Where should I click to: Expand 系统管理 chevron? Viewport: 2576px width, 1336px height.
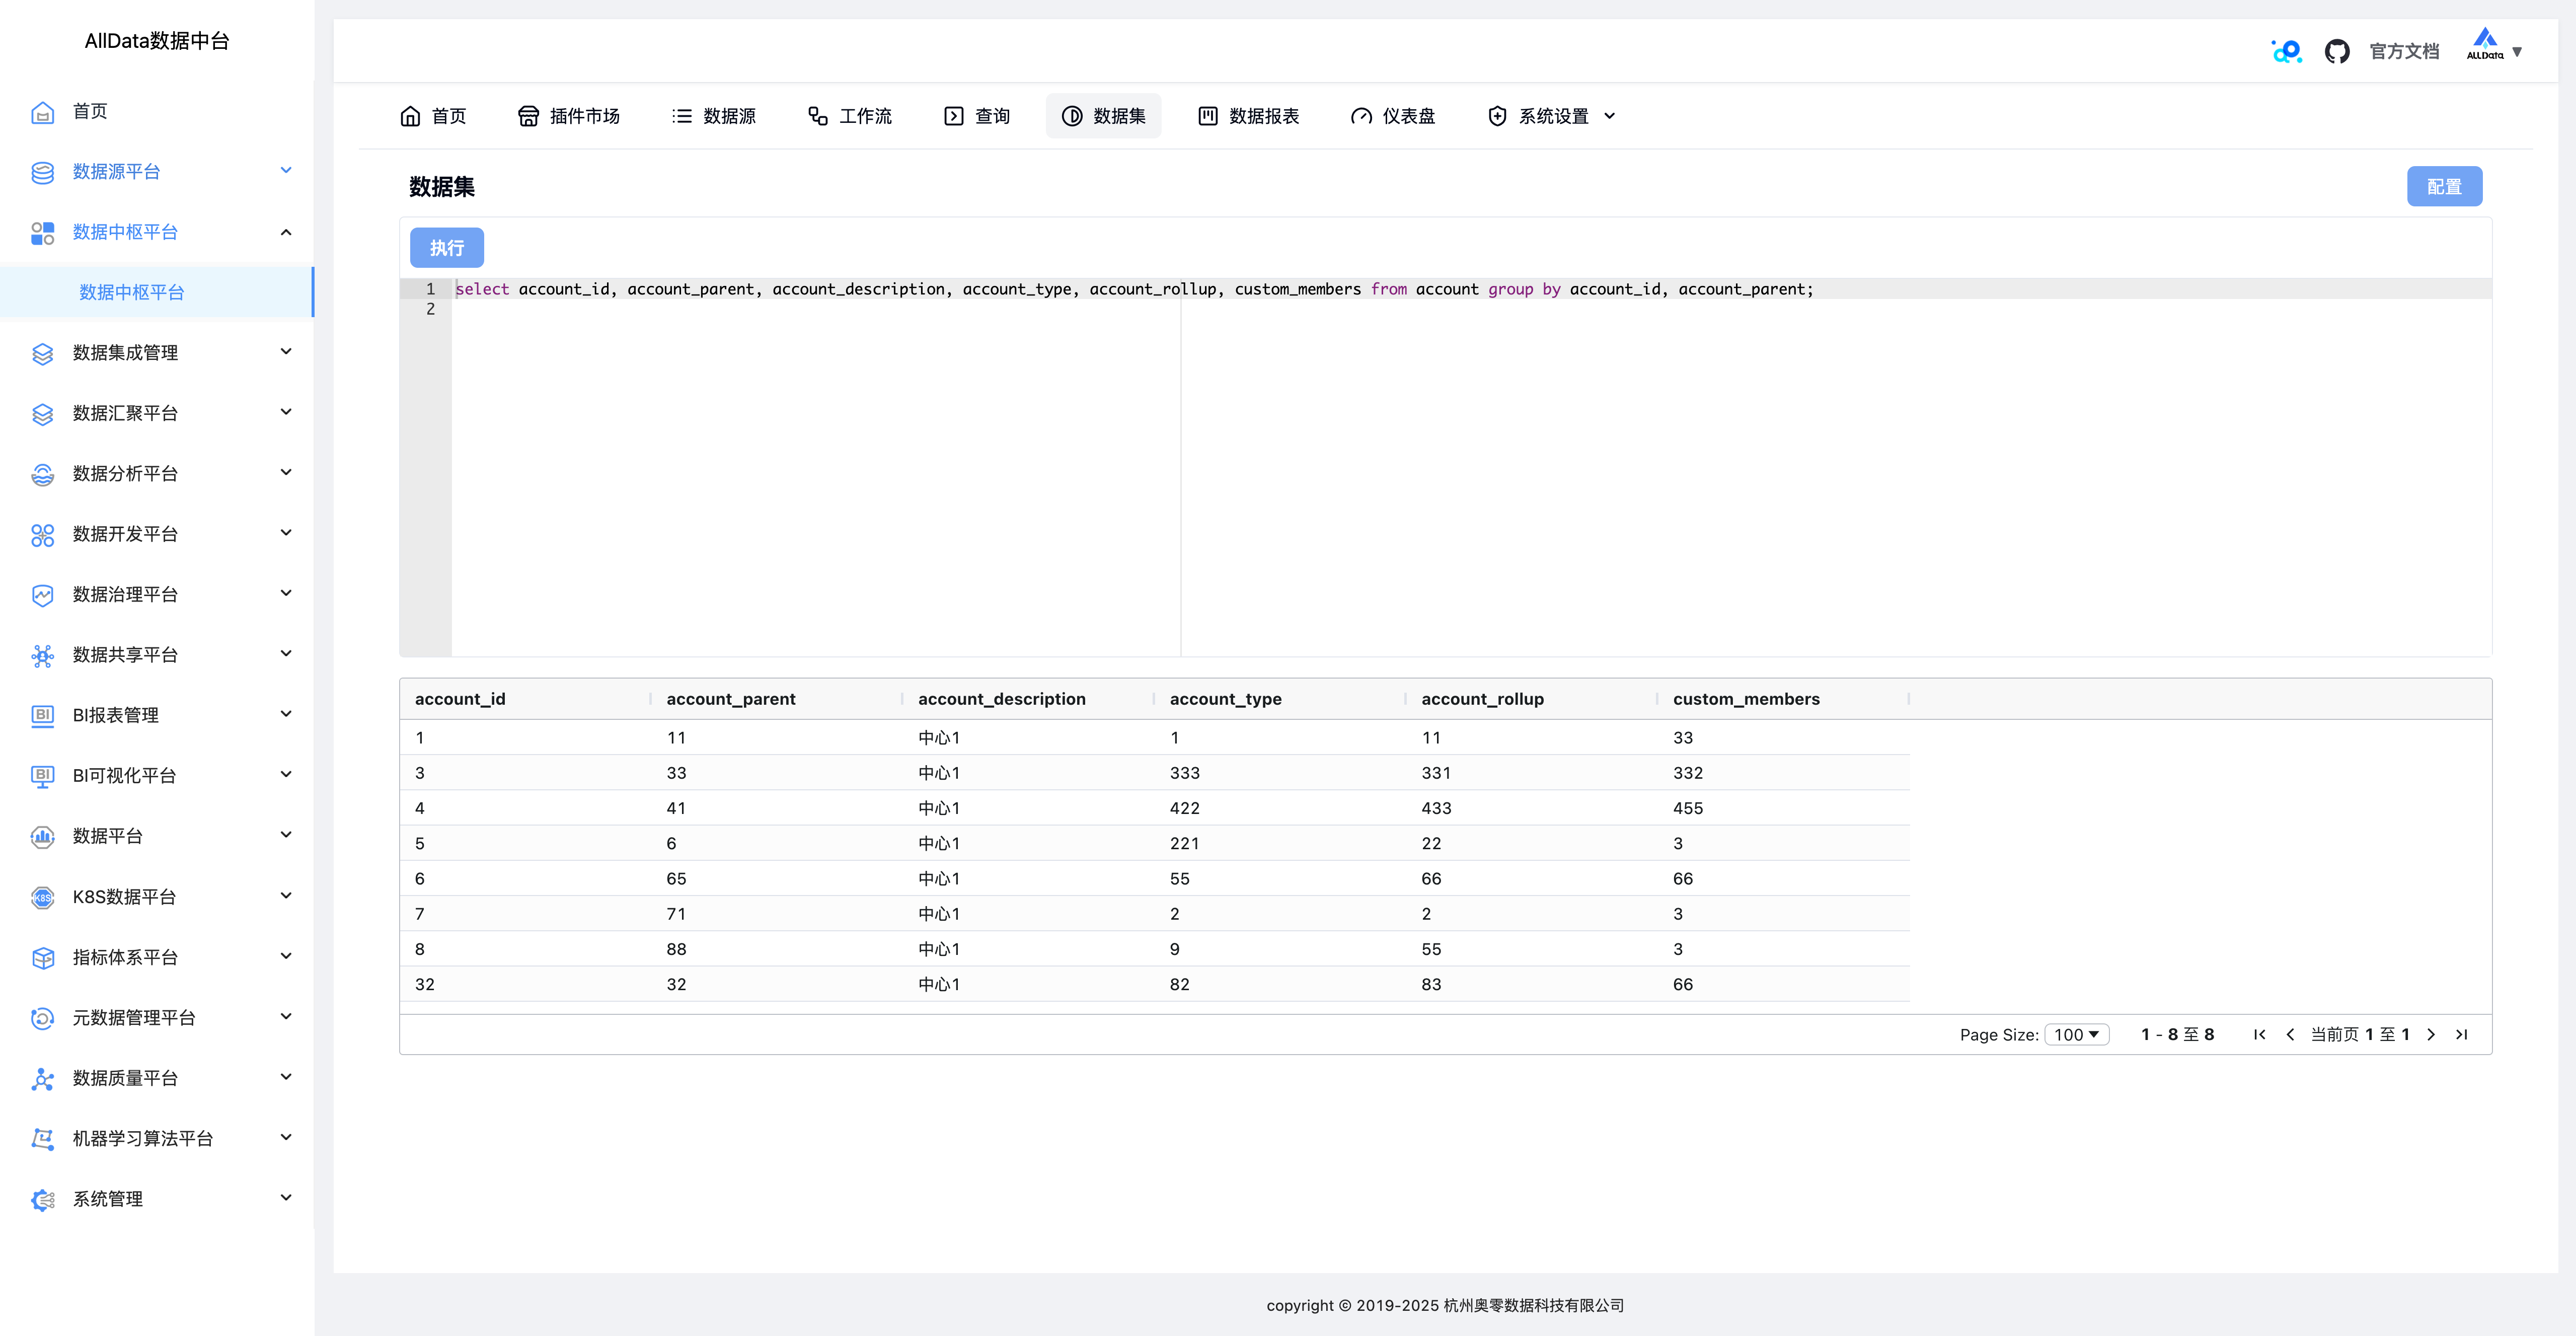[286, 1198]
